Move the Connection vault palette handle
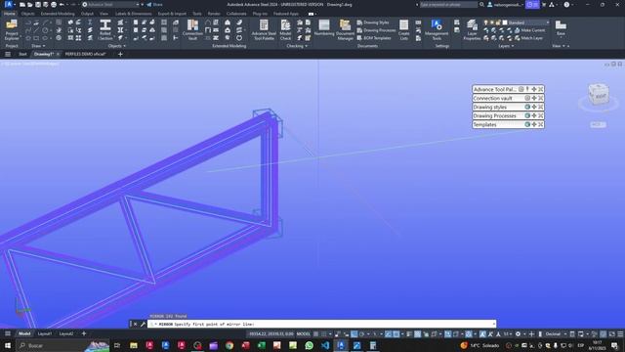625x352 pixels. click(534, 98)
